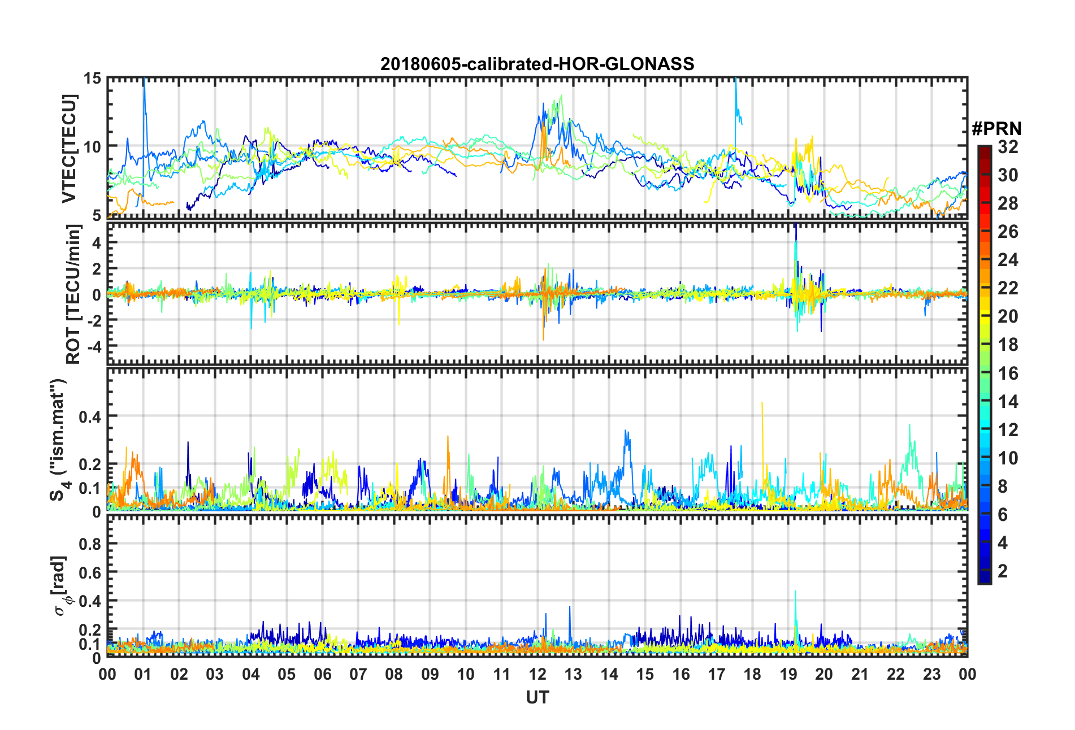Click the sigma-phi [rad] y-axis label

(x=60, y=586)
